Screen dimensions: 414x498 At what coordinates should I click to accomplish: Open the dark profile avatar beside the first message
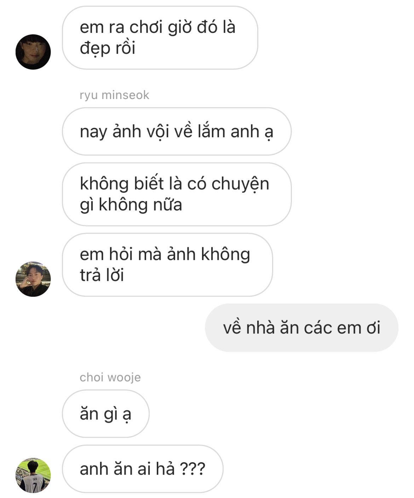click(x=33, y=52)
